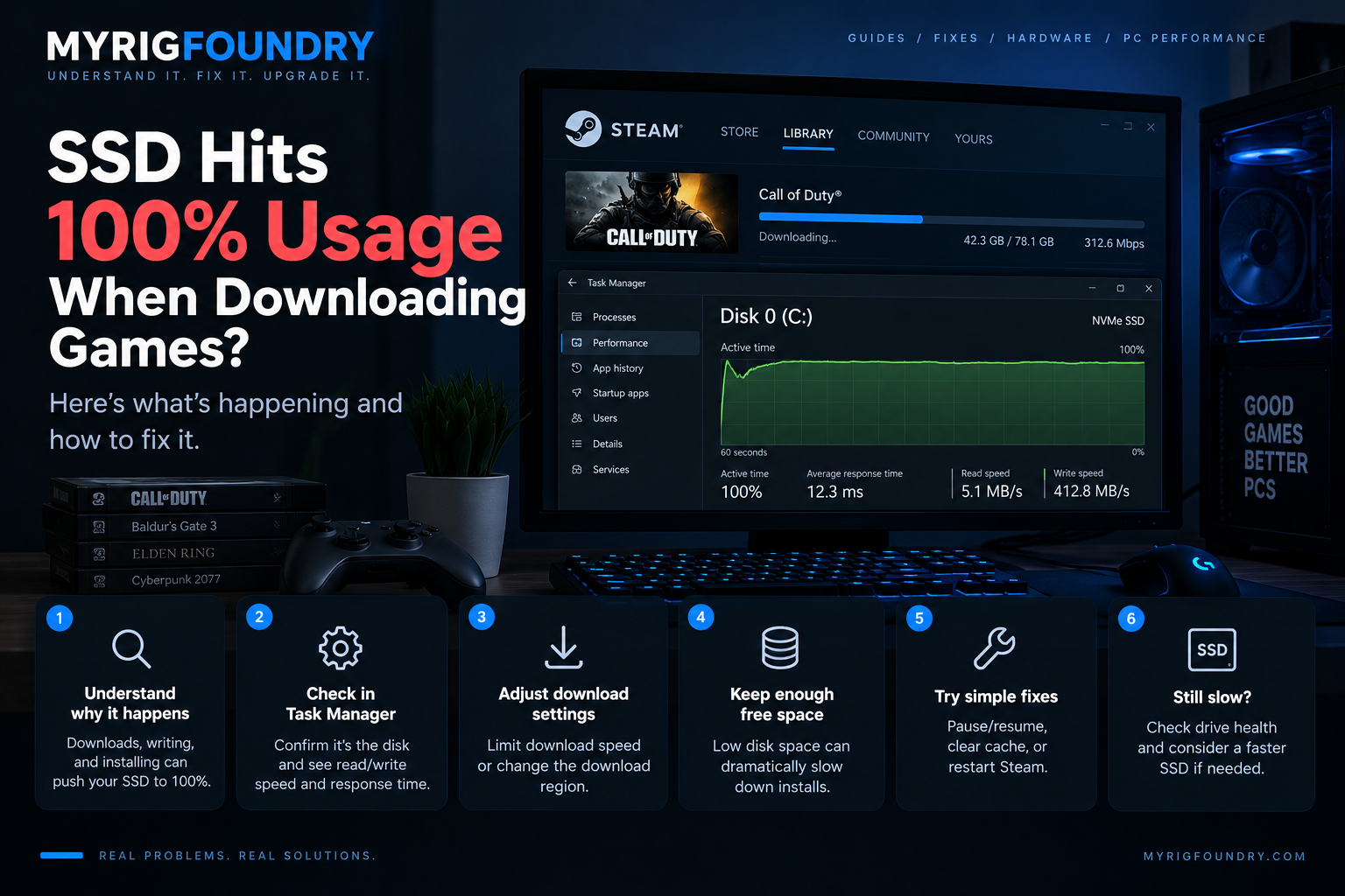This screenshot has width=1345, height=896.
Task: Open the Steam COMMUNITY tab
Action: 893,136
